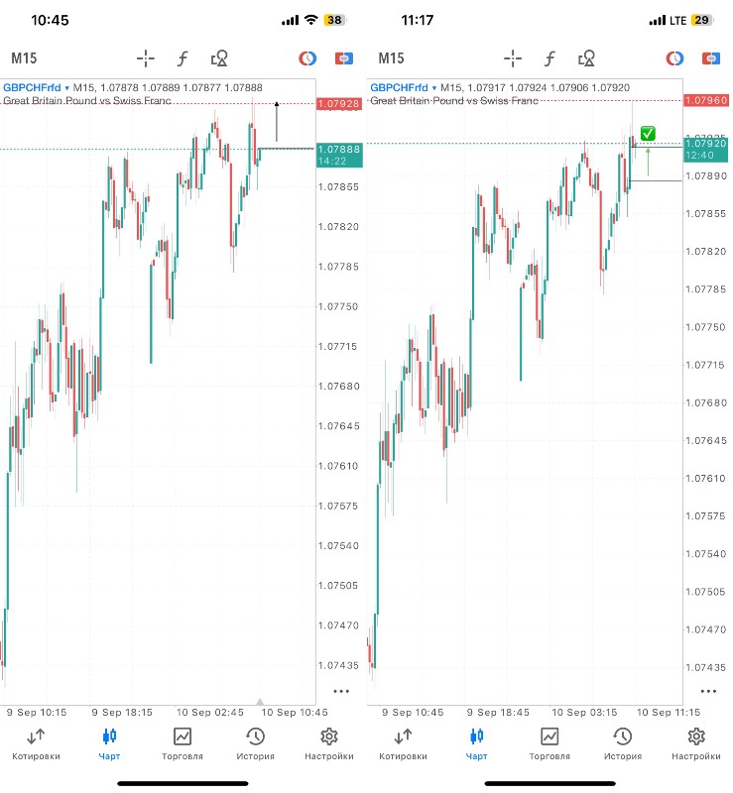Open M15 timeframe selector on right chart
Image resolution: width=733 pixels, height=793 pixels.
pyautogui.click(x=392, y=58)
